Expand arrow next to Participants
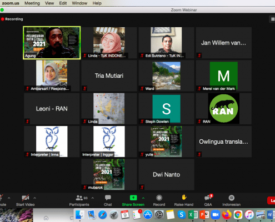 coord(93,198)
